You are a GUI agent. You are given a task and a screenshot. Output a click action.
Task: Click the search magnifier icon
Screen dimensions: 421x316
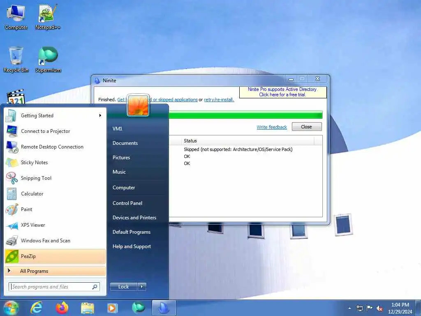[x=95, y=287]
